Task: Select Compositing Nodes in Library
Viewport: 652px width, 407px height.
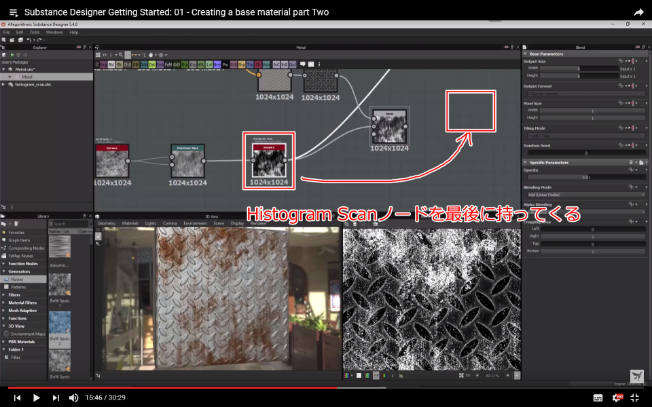Action: tap(26, 248)
